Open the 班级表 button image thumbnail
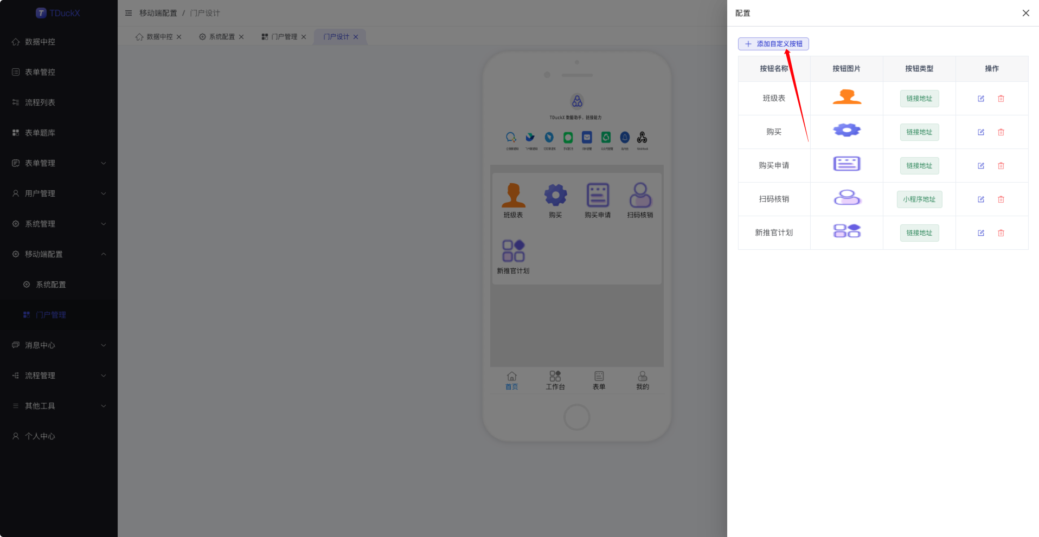Image resolution: width=1039 pixels, height=537 pixels. [x=846, y=98]
